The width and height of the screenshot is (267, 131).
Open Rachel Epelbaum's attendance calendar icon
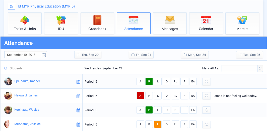[x=78, y=82]
